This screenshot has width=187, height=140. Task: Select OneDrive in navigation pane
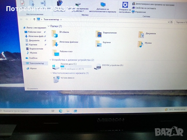[32, 58]
